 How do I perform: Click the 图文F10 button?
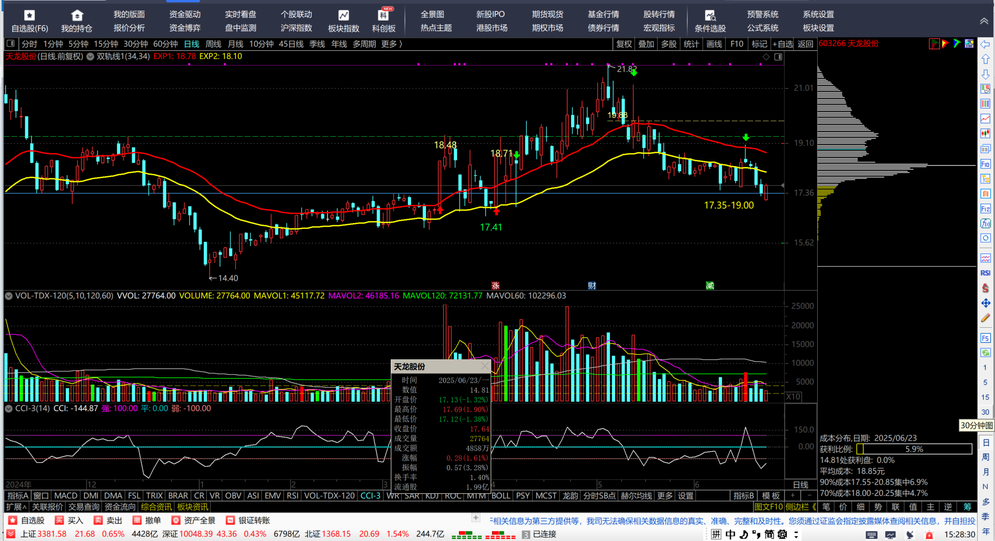coord(768,507)
